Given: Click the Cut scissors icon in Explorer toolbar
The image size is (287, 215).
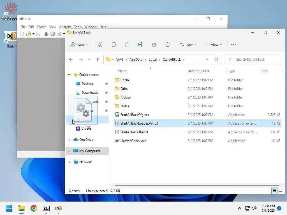Looking at the screenshot, I should click(100, 45).
